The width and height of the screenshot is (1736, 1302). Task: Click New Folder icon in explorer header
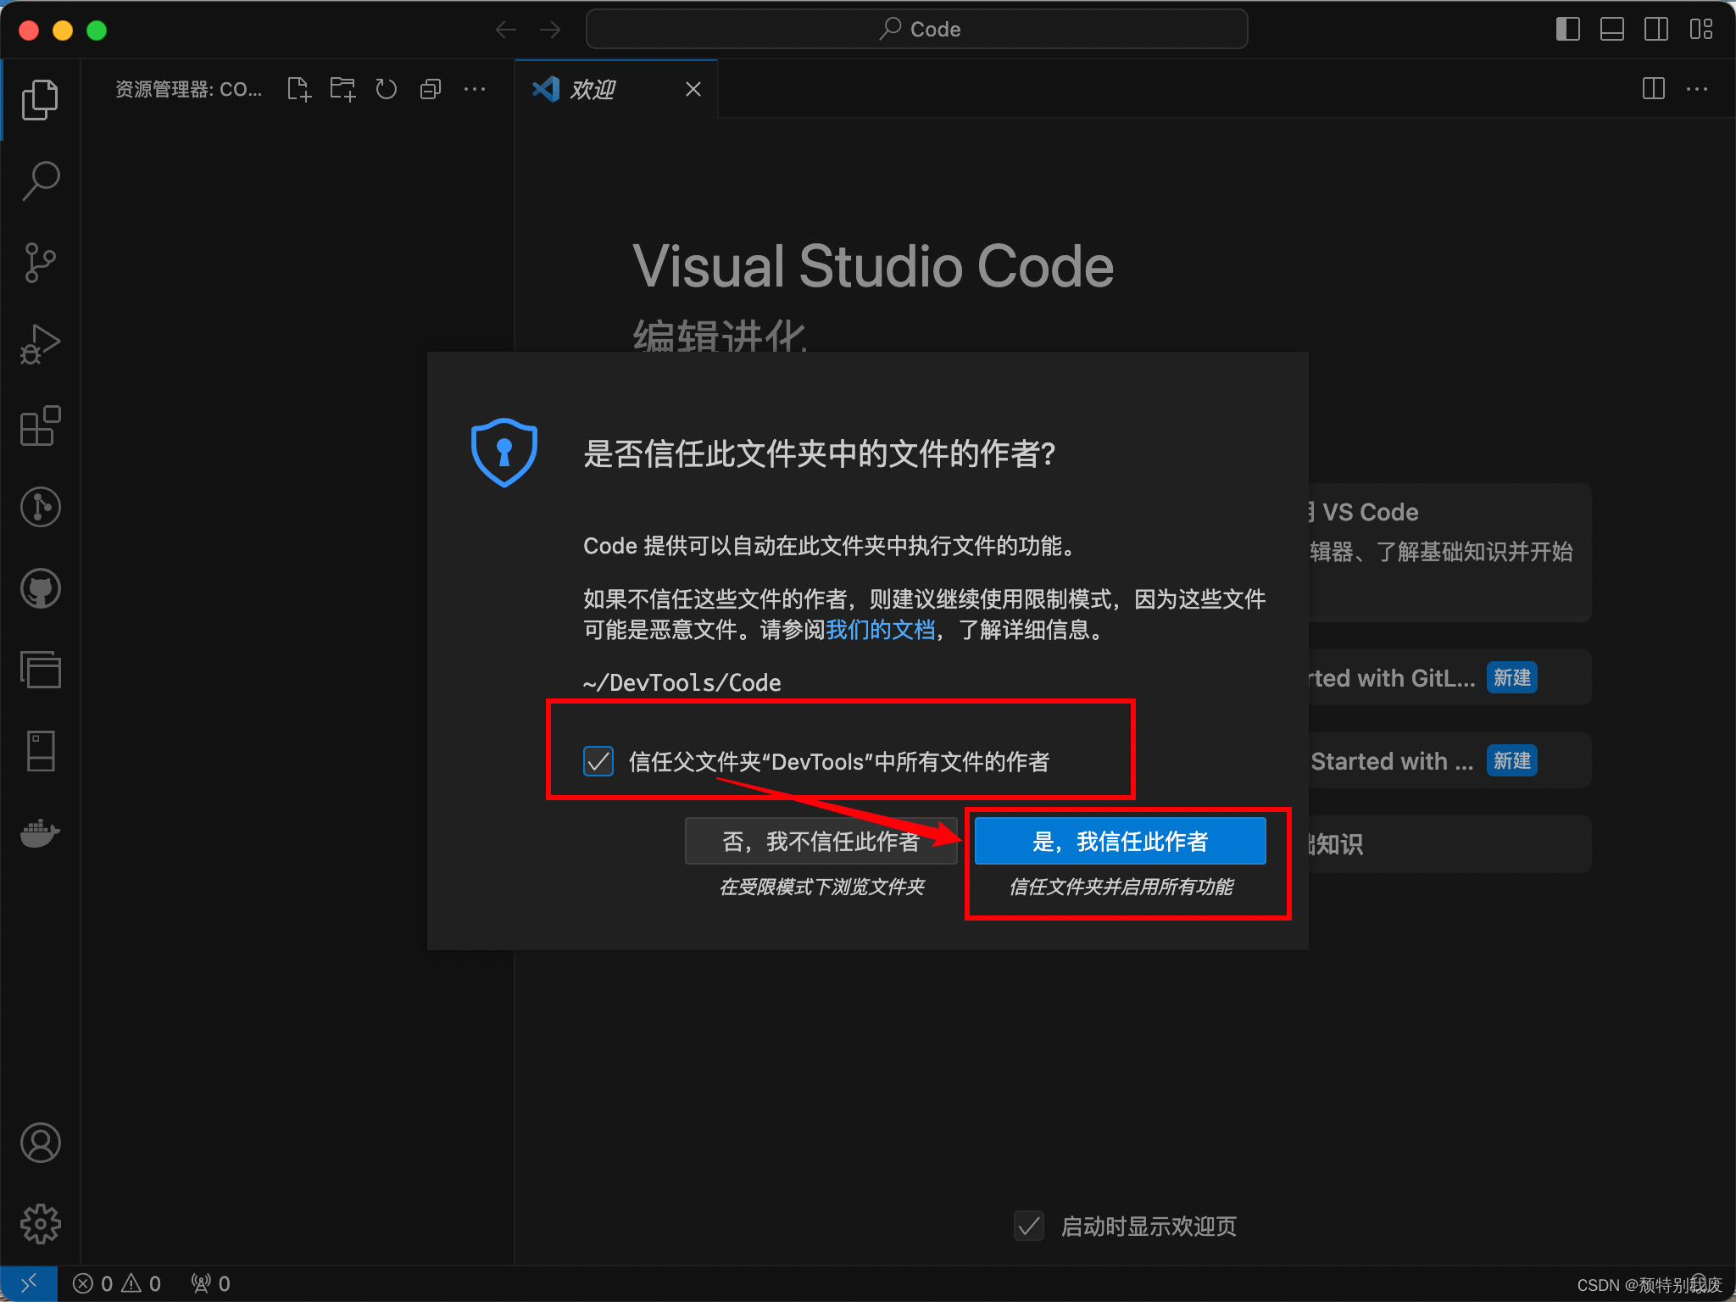[342, 89]
